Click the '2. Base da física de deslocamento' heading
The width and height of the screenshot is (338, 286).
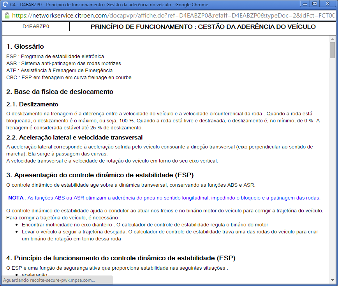coord(60,92)
